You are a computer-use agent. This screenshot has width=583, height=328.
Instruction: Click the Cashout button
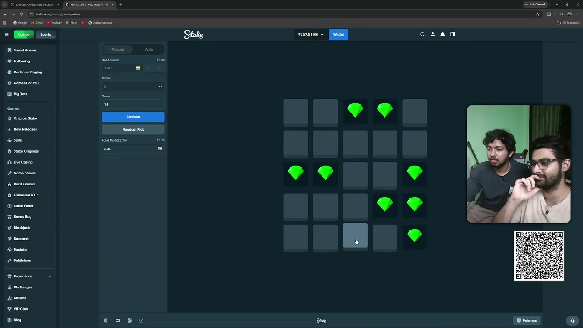click(x=133, y=117)
